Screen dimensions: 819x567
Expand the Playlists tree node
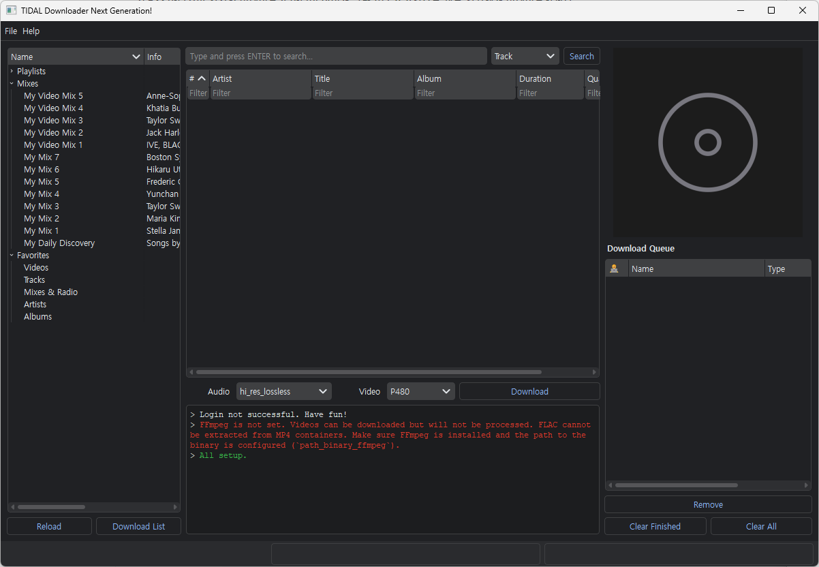(12, 71)
